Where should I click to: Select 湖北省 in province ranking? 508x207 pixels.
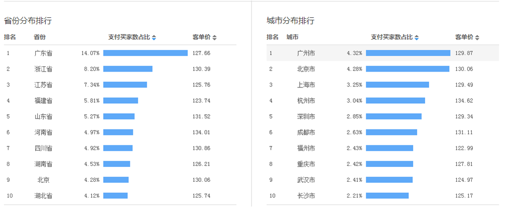click(x=43, y=196)
